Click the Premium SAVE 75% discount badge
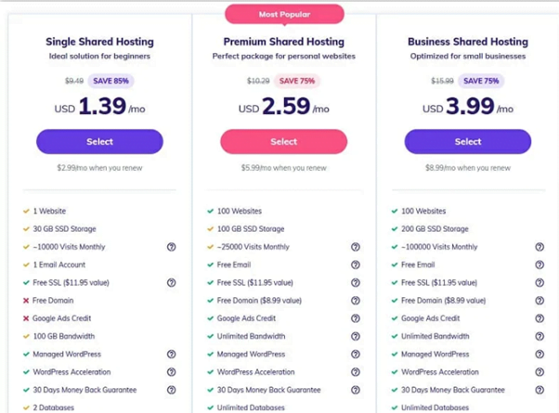 297,81
